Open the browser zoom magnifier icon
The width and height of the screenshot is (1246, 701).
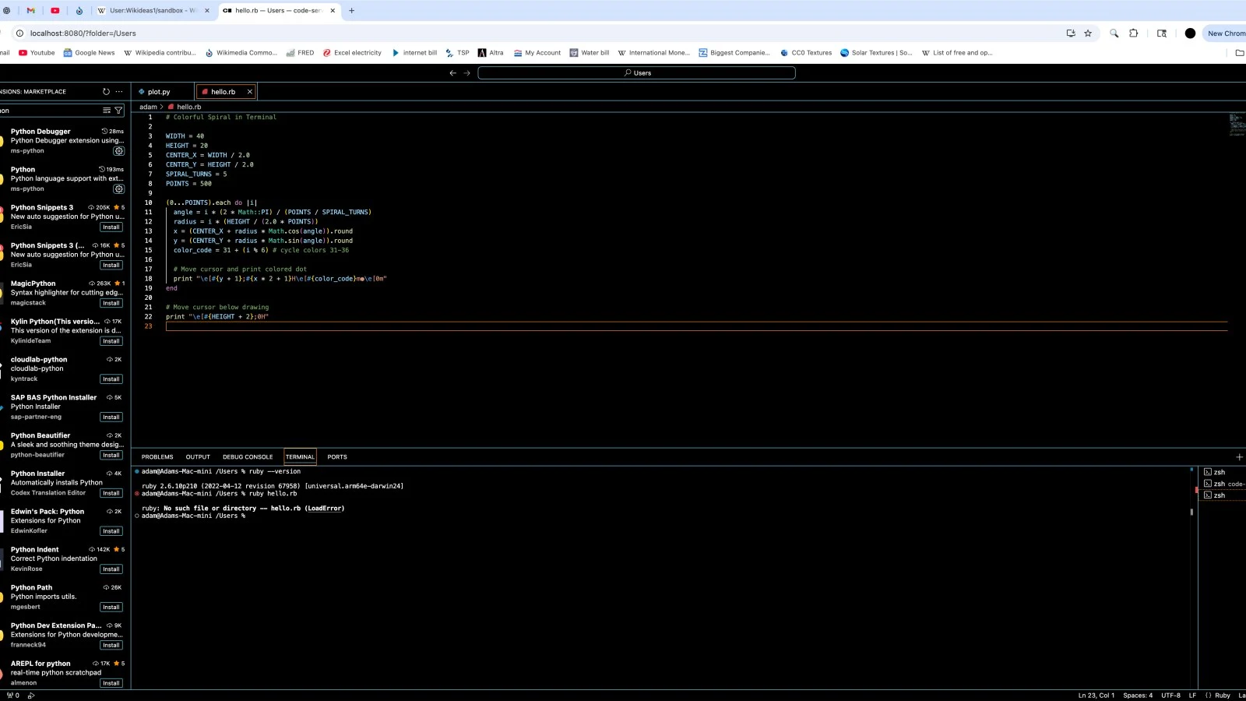[x=1114, y=33]
